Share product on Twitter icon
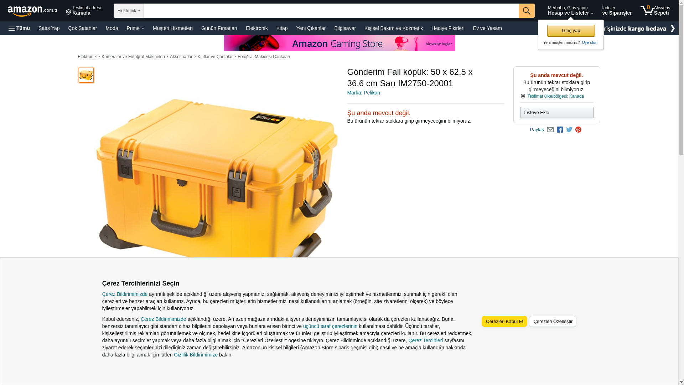This screenshot has height=385, width=684. coord(569,130)
